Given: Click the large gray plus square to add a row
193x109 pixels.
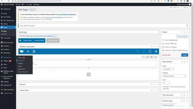Looking at the screenshot, I should [x=89, y=74].
